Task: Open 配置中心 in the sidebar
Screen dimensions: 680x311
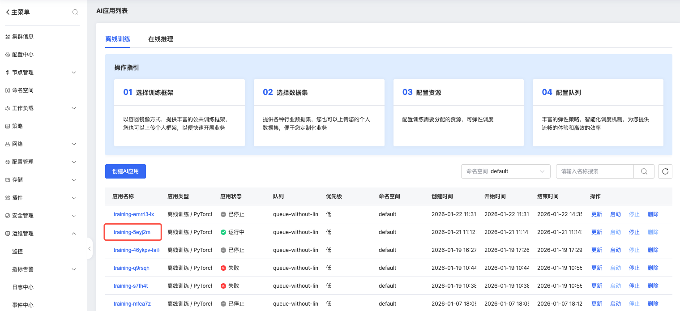Action: [22, 55]
